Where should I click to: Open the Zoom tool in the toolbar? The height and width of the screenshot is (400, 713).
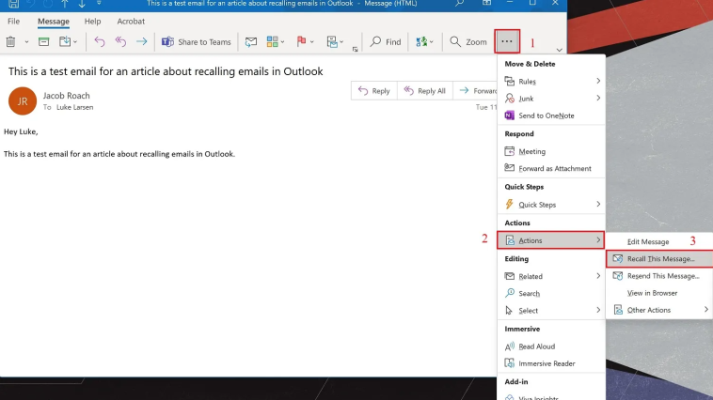pos(467,41)
